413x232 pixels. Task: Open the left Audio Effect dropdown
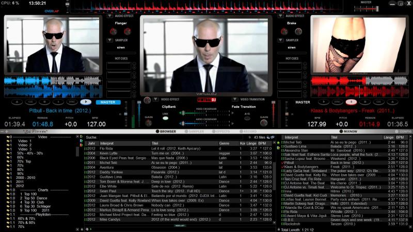tap(109, 16)
